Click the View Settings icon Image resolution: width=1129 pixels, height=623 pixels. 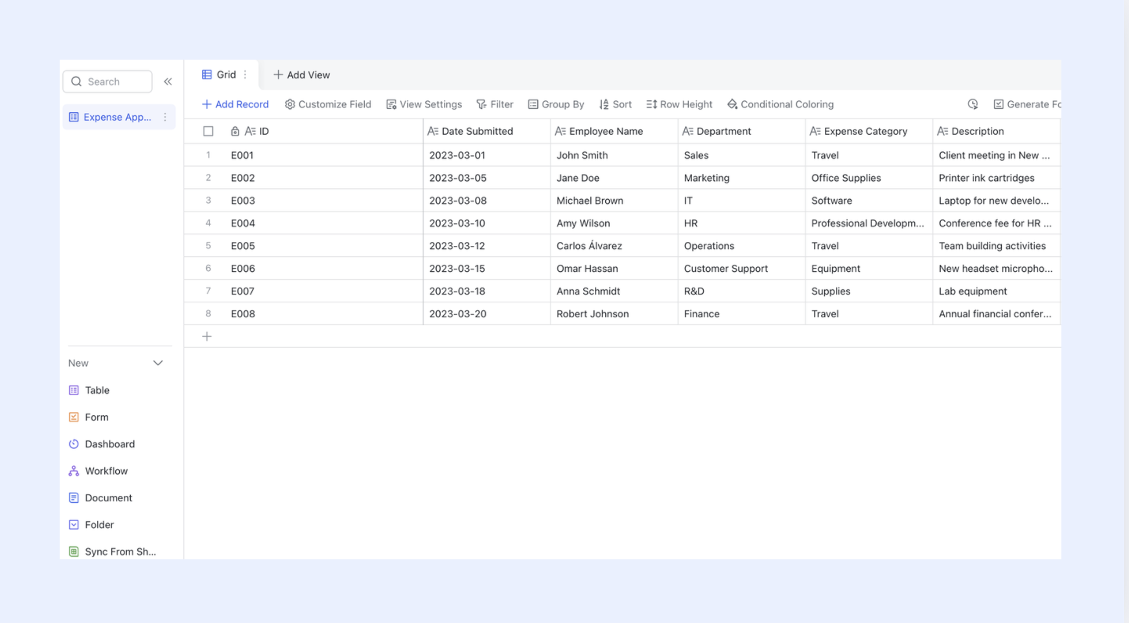pyautogui.click(x=391, y=104)
